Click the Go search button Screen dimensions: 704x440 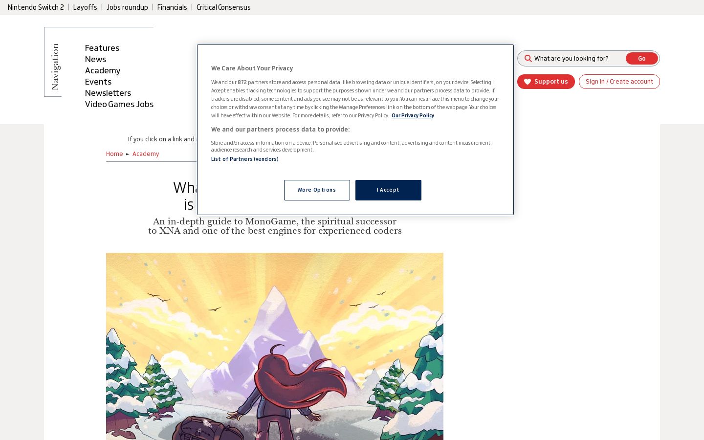641,59
